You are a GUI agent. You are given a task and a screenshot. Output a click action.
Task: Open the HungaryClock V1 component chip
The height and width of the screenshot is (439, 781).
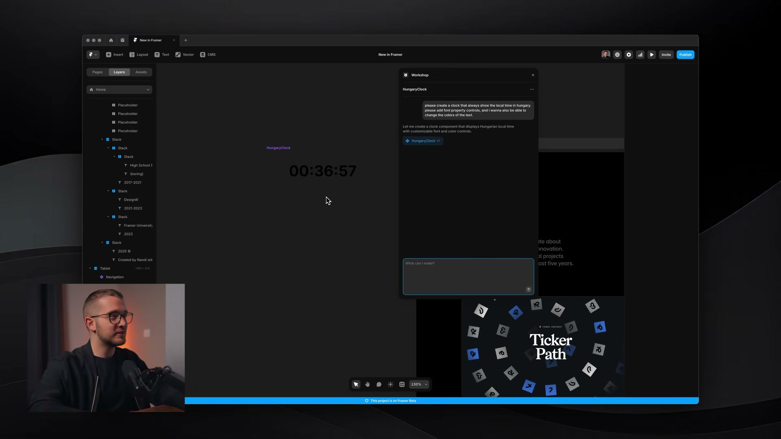click(423, 141)
